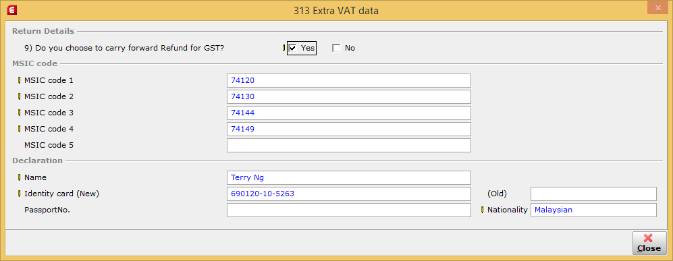The height and width of the screenshot is (261, 673).
Task: Check the No carry forward refund checkbox
Action: tap(336, 48)
